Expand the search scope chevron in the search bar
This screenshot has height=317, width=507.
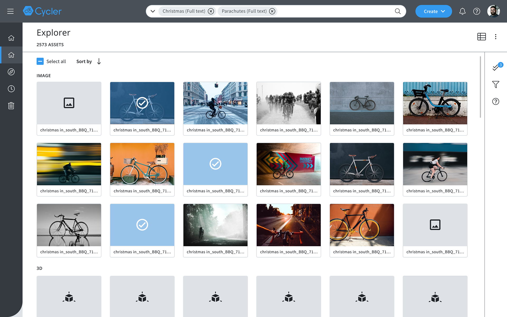[x=152, y=11]
